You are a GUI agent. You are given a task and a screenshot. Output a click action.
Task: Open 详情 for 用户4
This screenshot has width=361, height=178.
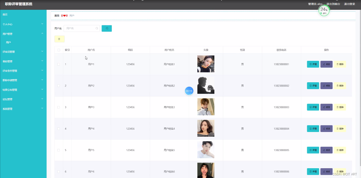pos(313,129)
